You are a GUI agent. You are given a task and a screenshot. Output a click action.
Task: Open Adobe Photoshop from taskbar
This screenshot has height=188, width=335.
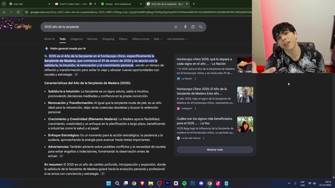point(193,183)
